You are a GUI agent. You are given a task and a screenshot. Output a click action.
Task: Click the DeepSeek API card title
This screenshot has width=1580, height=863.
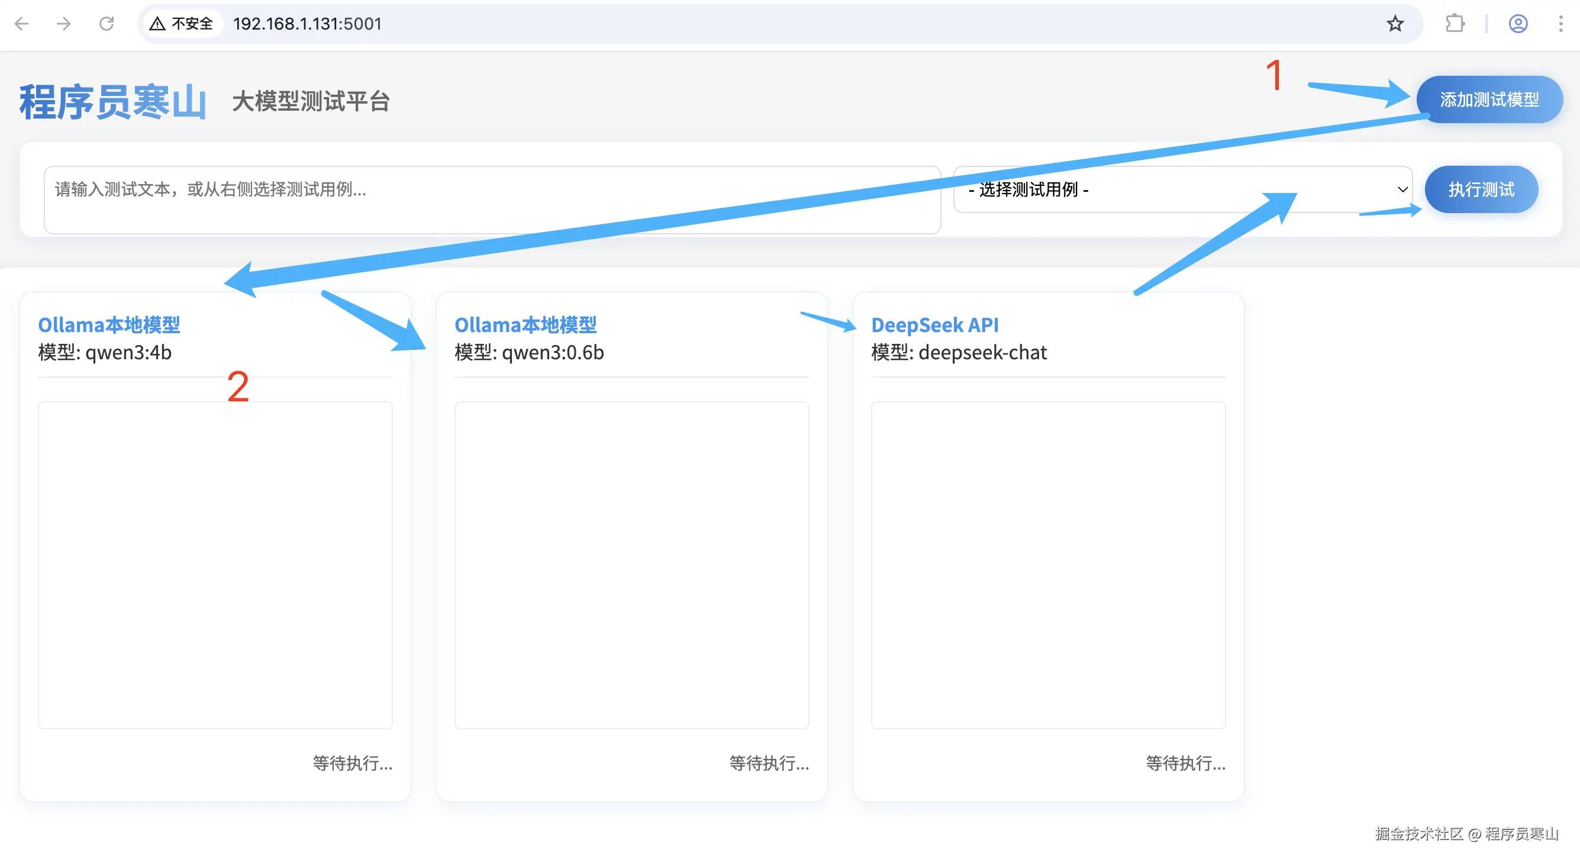coord(934,324)
